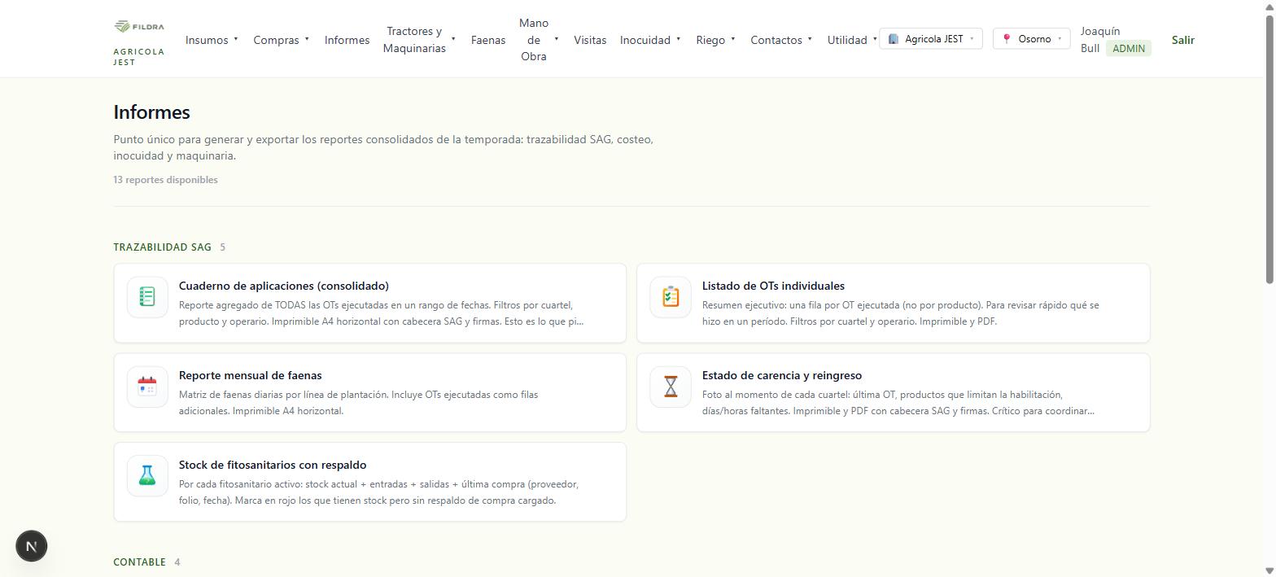Click the TRAZABILIDAD SAG section heading
The height and width of the screenshot is (577, 1276).
pos(162,247)
